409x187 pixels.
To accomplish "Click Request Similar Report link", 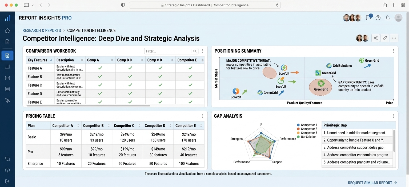I will pyautogui.click(x=372, y=183).
